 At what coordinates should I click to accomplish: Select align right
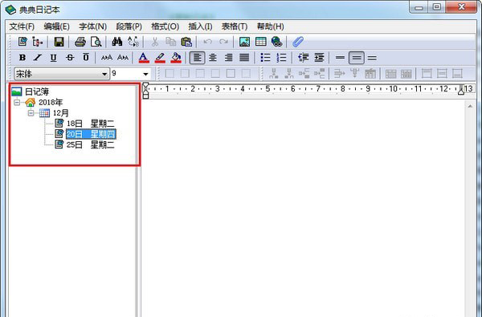[x=228, y=58]
